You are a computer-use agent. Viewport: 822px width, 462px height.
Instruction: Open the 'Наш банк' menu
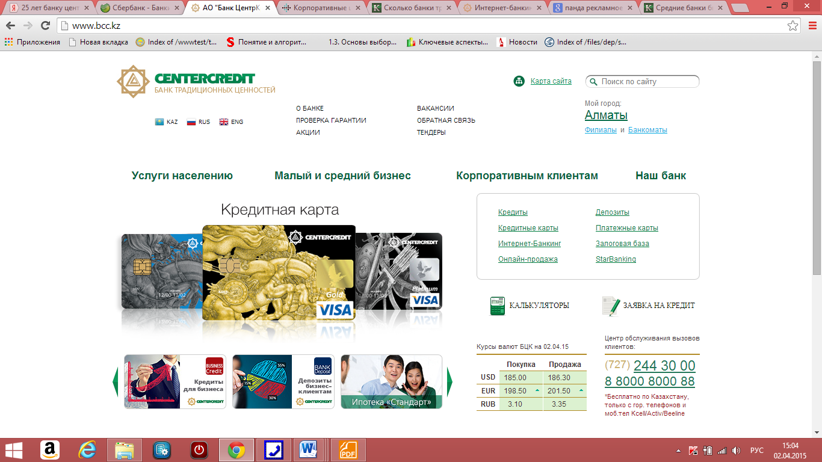(661, 176)
